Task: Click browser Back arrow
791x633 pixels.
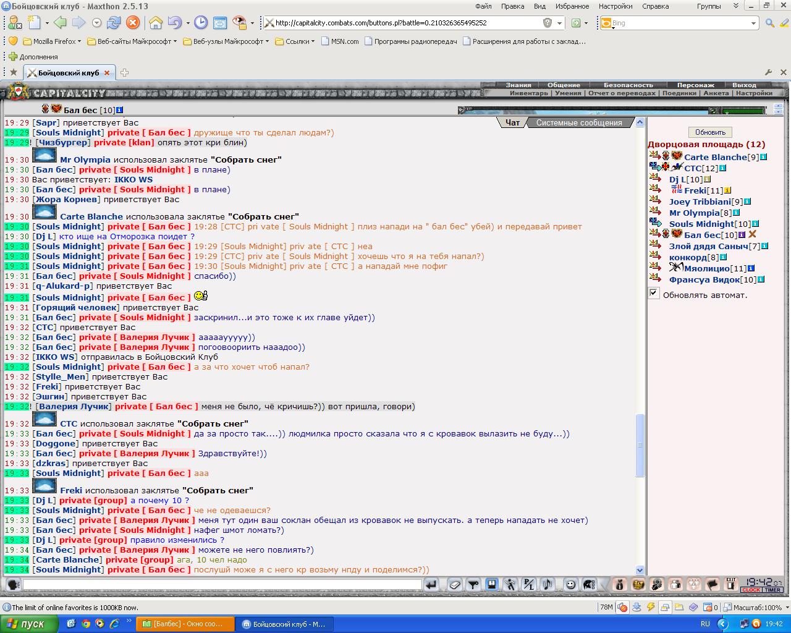Action: 60,23
